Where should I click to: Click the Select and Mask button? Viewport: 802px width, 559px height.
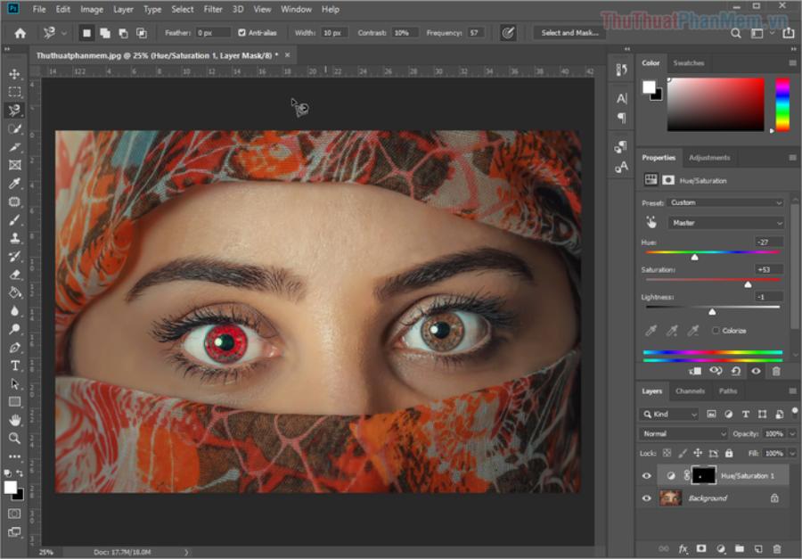(570, 33)
